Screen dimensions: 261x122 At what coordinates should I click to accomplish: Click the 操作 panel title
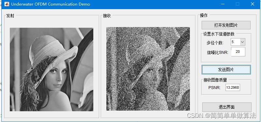204,15
